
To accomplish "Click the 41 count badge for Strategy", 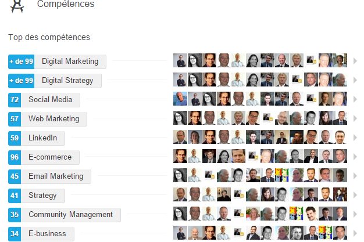I will pyautogui.click(x=15, y=196).
